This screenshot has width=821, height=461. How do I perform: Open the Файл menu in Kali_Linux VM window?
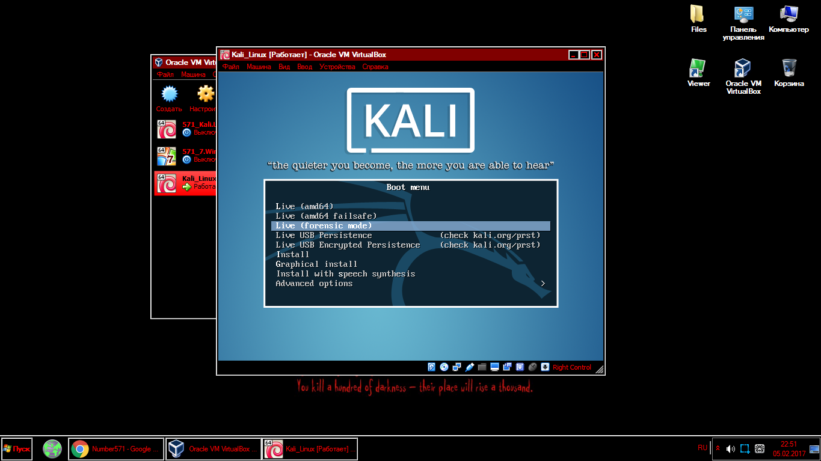[x=230, y=67]
